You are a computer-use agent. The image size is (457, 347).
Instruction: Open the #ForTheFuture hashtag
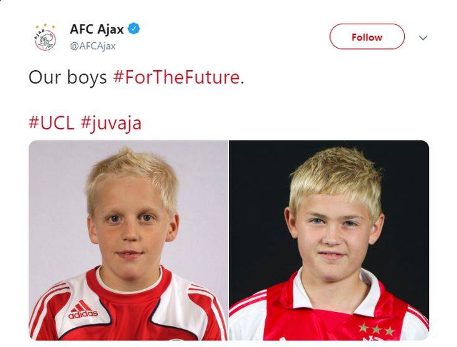click(x=177, y=78)
